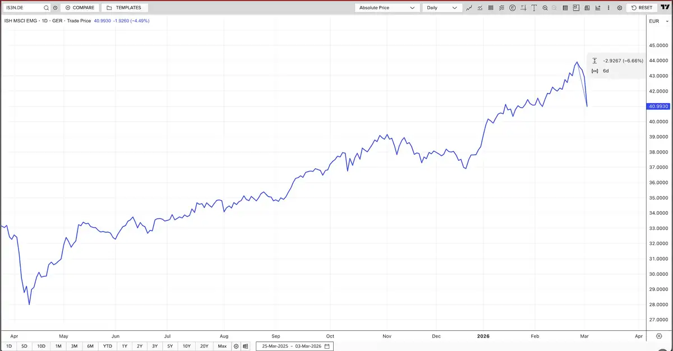Click the grid icon beside range gear
Viewport: 673px width, 351px height.
click(246, 346)
